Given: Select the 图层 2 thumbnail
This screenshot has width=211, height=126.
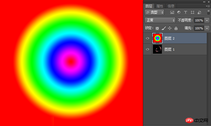Looking at the screenshot, I should 157,38.
